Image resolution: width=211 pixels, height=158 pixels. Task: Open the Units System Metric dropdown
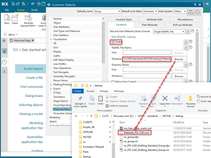(x=180, y=11)
